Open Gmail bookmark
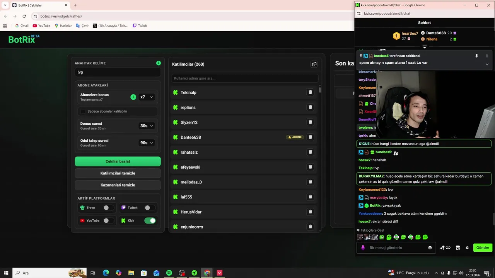The image size is (495, 278). pyautogui.click(x=22, y=25)
